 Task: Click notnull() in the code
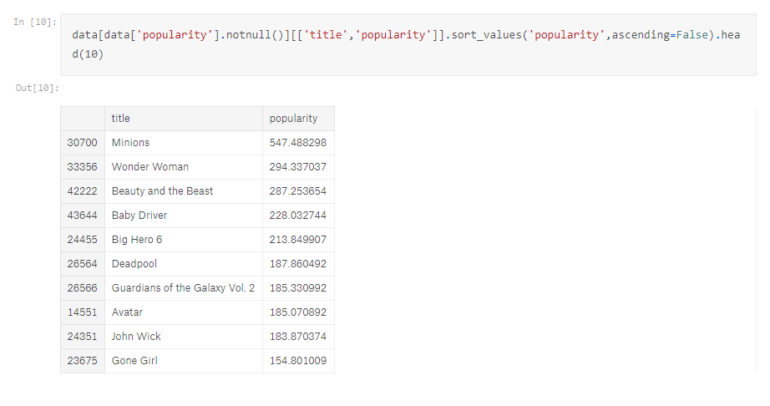(x=254, y=35)
